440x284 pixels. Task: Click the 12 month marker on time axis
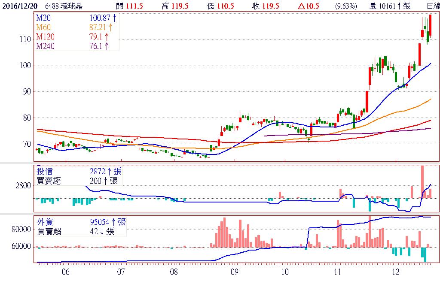[395, 272]
